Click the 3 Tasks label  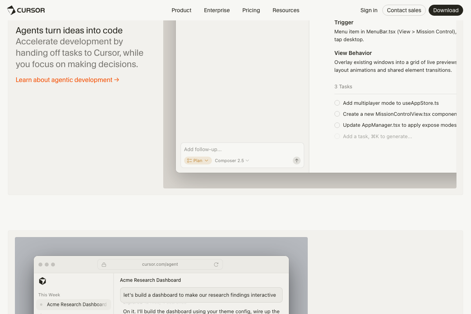pyautogui.click(x=343, y=86)
